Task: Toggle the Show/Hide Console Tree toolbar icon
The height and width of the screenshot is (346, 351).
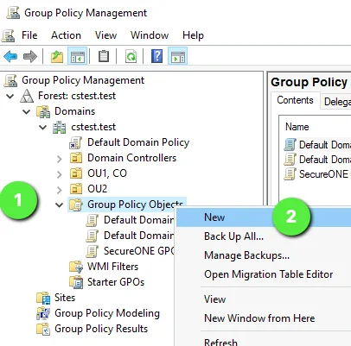Action: click(78, 56)
